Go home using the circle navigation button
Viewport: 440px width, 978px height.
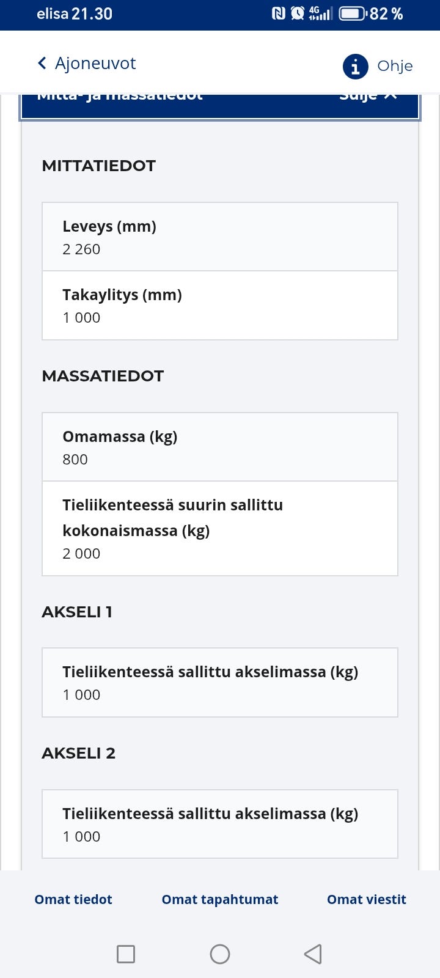point(220,954)
